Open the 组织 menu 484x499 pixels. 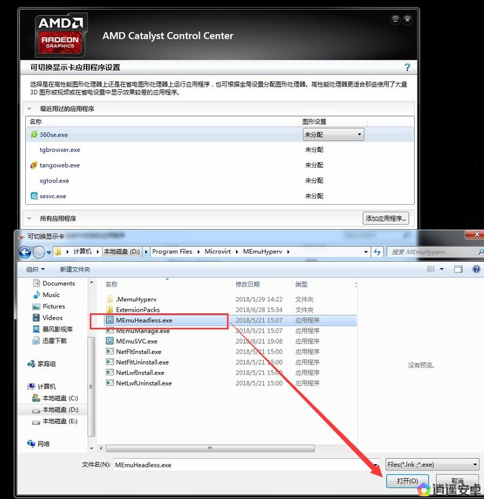coord(35,269)
